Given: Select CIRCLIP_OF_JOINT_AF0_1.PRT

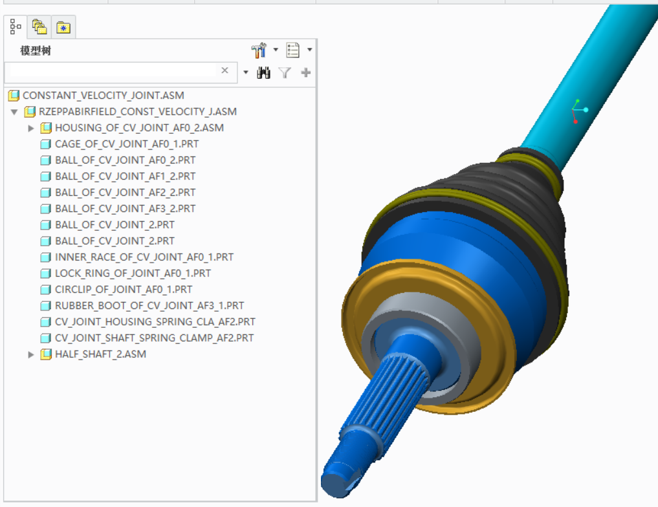Looking at the screenshot, I should point(124,289).
